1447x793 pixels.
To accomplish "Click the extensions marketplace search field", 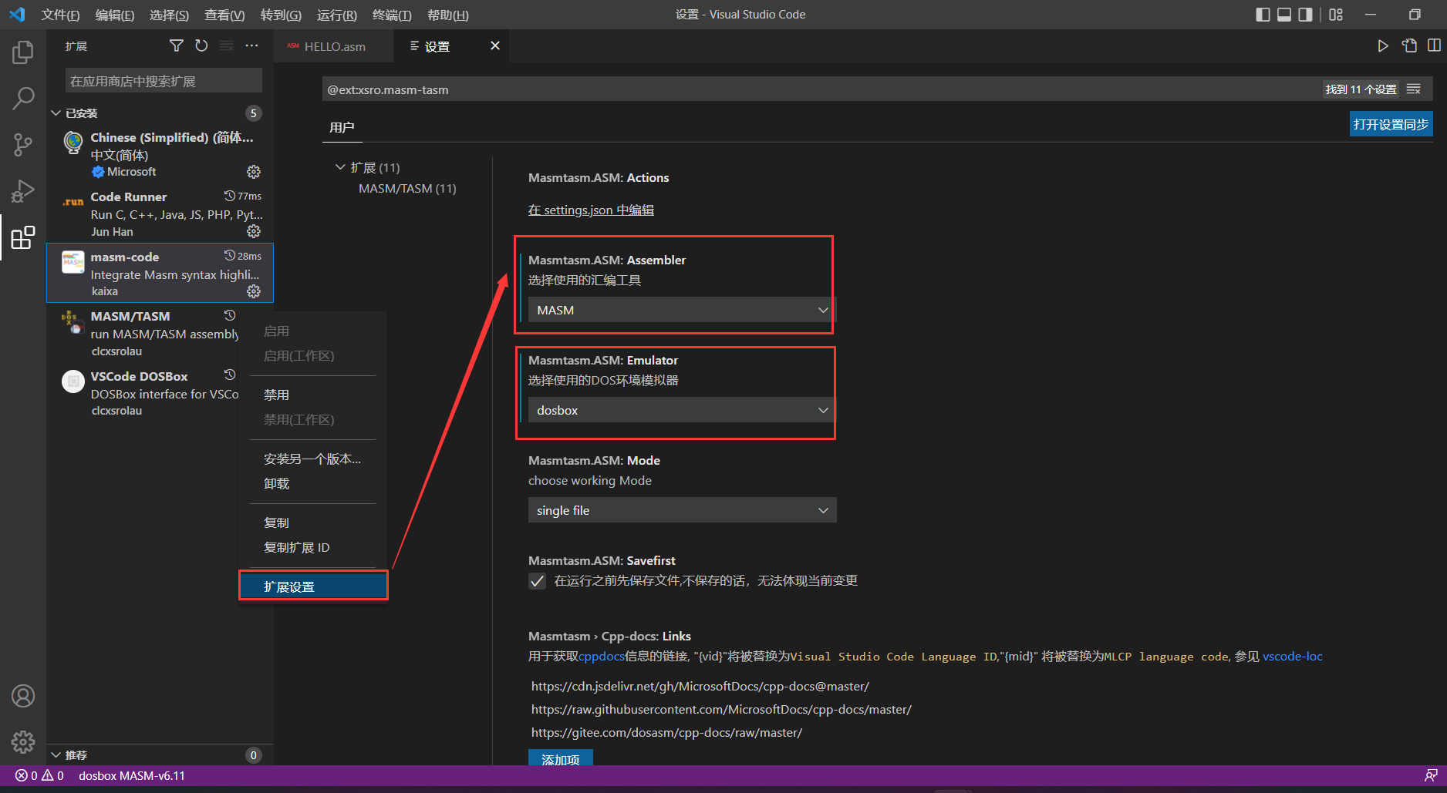I will click(x=164, y=81).
